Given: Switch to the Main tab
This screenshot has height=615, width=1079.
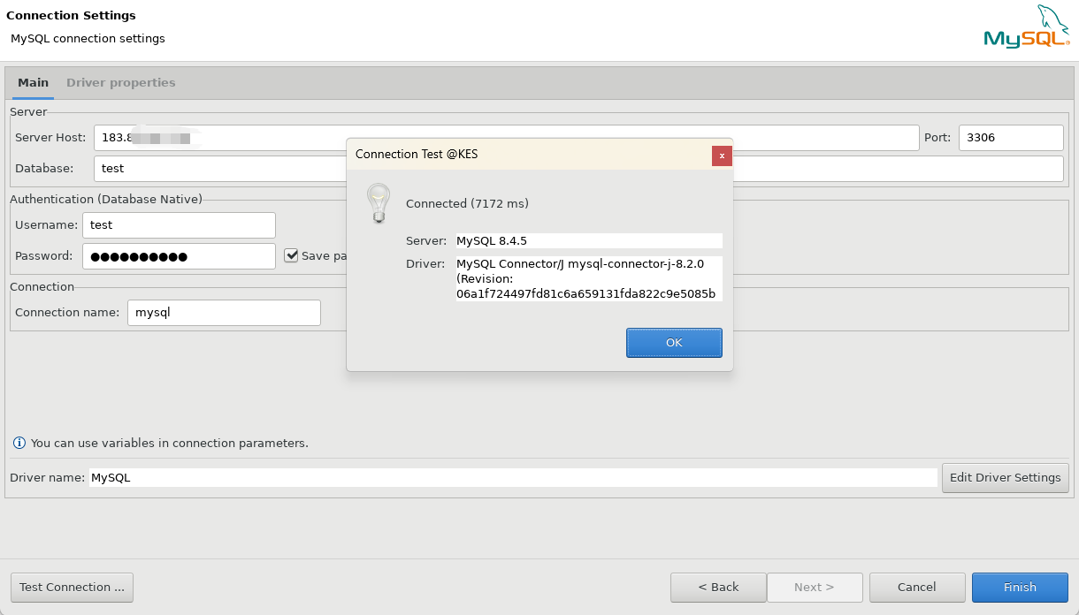Looking at the screenshot, I should click(x=34, y=82).
